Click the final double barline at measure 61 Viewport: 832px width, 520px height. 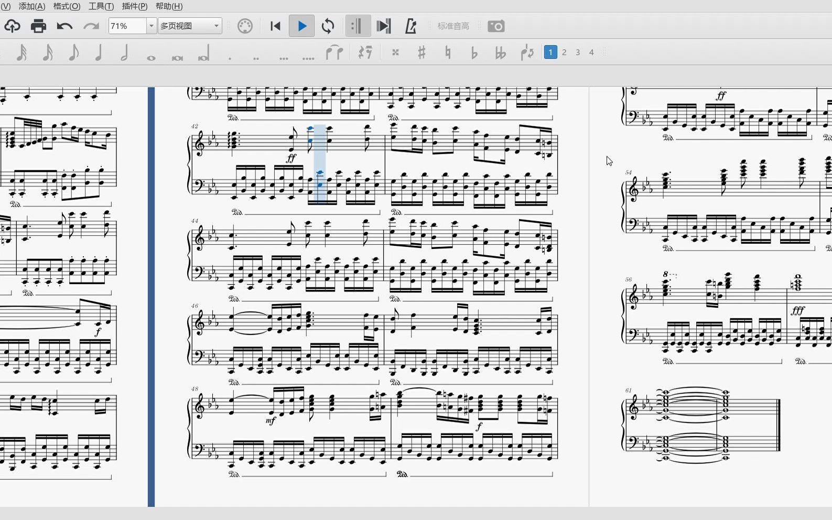click(x=779, y=425)
